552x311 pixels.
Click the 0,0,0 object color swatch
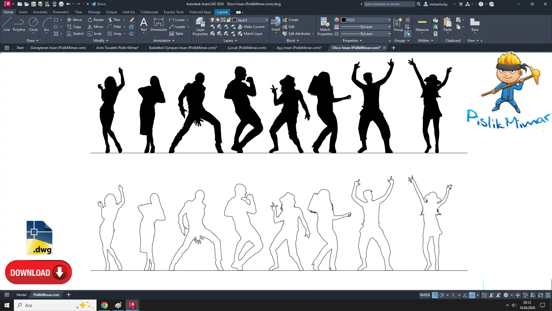344,20
